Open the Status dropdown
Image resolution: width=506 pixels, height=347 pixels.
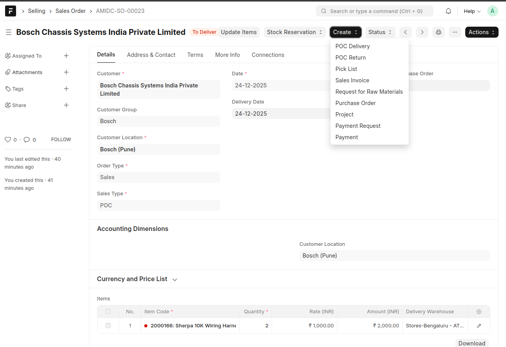[x=380, y=32]
